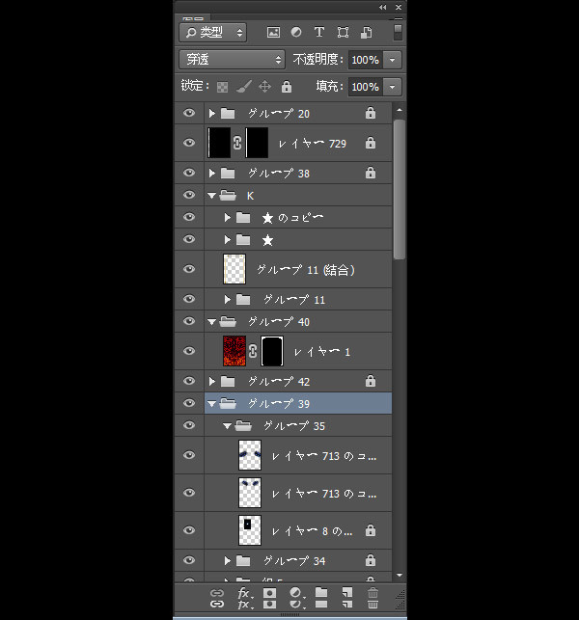This screenshot has height=620, width=579.
Task: Expand the グループ 20 group
Action: pyautogui.click(x=211, y=114)
